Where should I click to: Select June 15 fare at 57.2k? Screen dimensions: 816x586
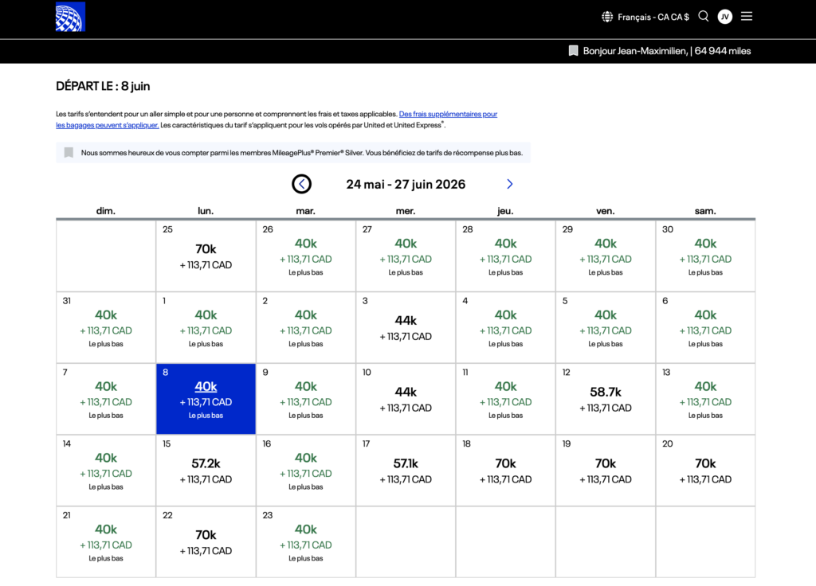tap(206, 471)
